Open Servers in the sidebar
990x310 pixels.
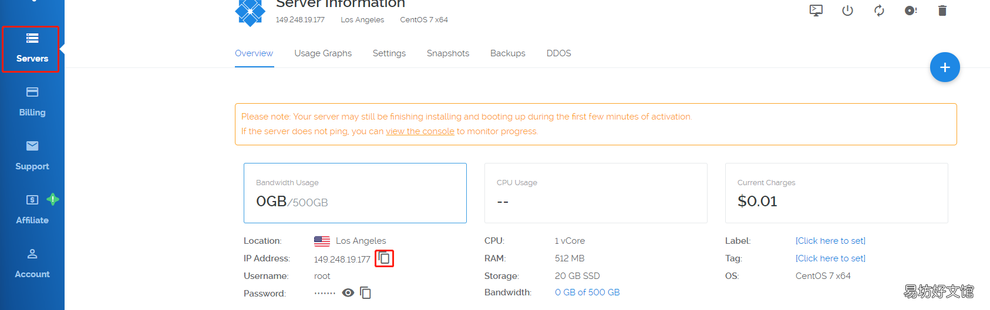32,49
